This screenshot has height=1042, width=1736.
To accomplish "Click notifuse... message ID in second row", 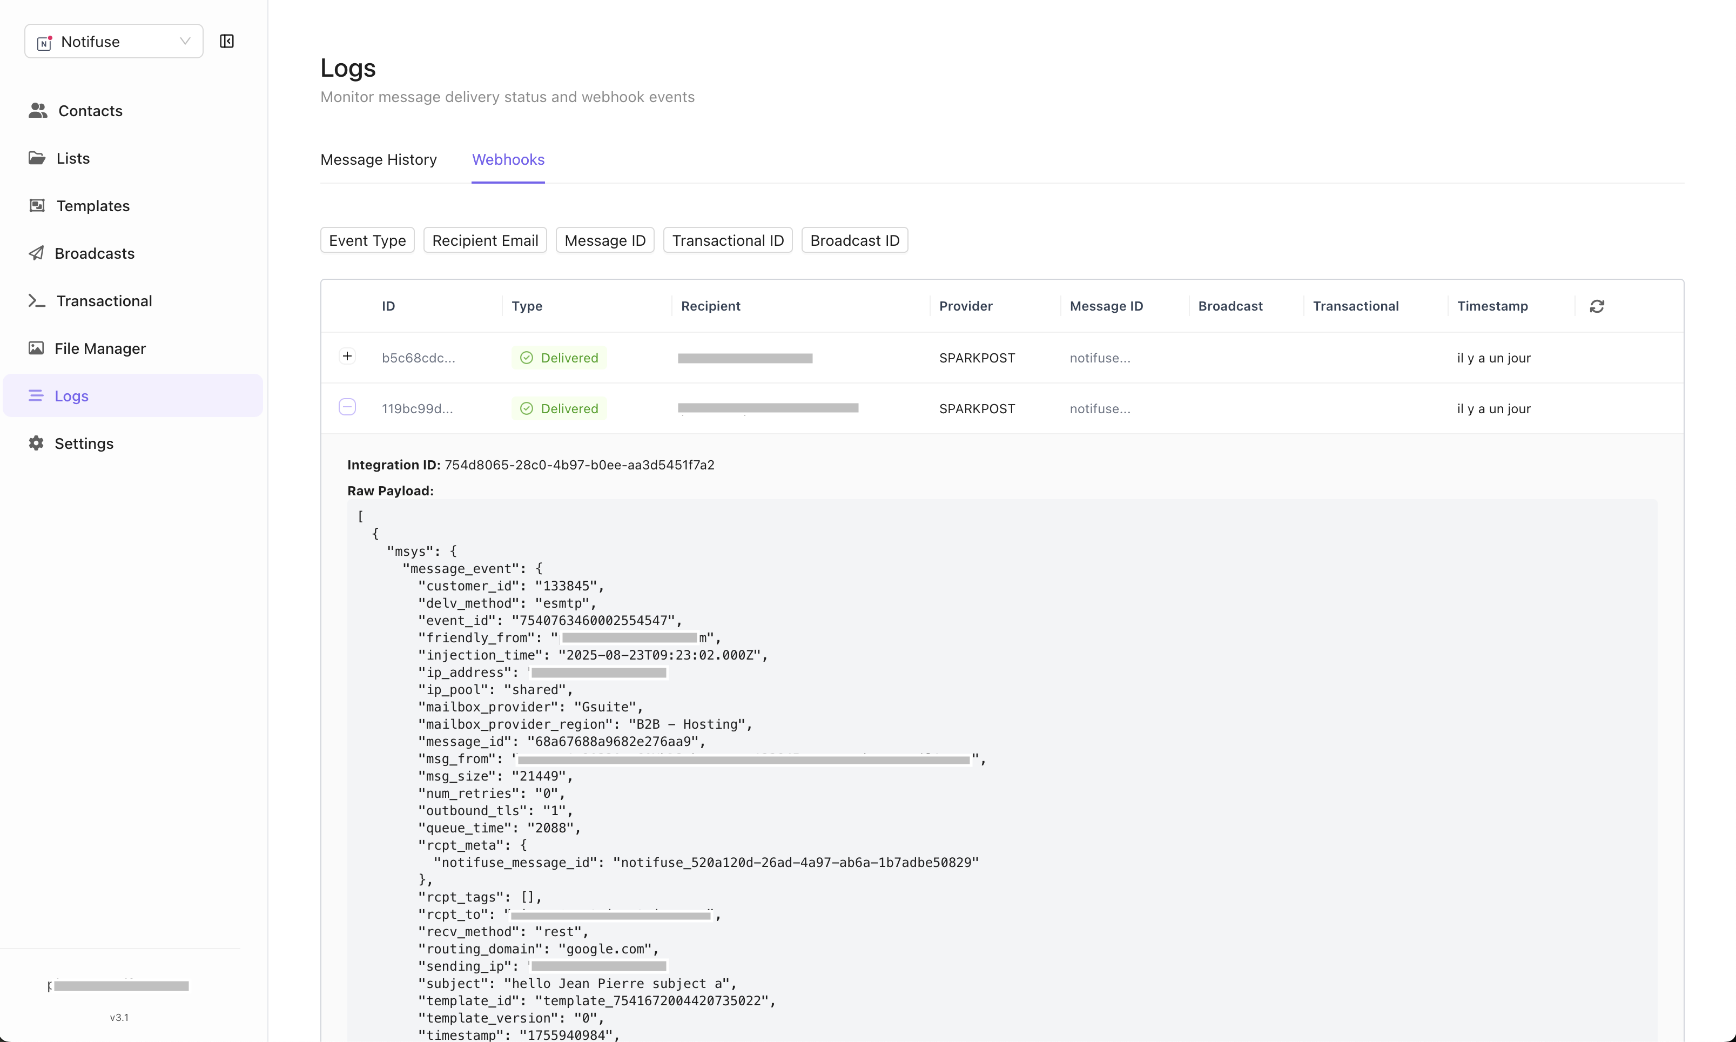I will (x=1100, y=409).
